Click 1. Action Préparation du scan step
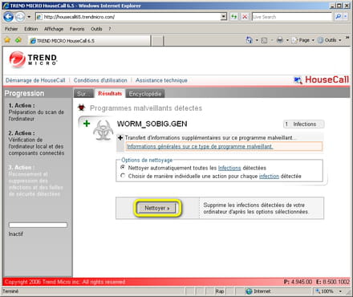Image resolution: width=353 pixels, height=297 pixels. tap(36, 112)
